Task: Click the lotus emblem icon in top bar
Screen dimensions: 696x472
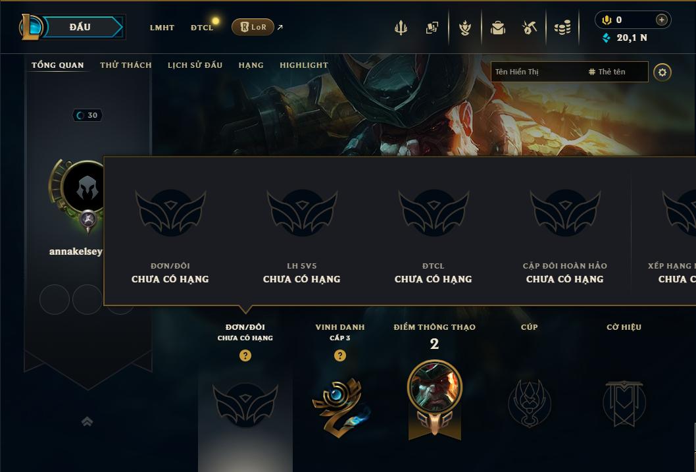Action: click(464, 28)
